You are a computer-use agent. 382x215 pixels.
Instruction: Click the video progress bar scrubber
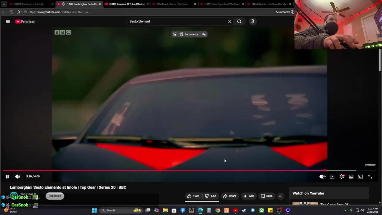tap(325, 171)
